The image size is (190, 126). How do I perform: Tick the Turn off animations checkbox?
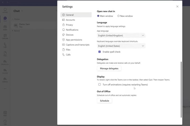[99, 85]
